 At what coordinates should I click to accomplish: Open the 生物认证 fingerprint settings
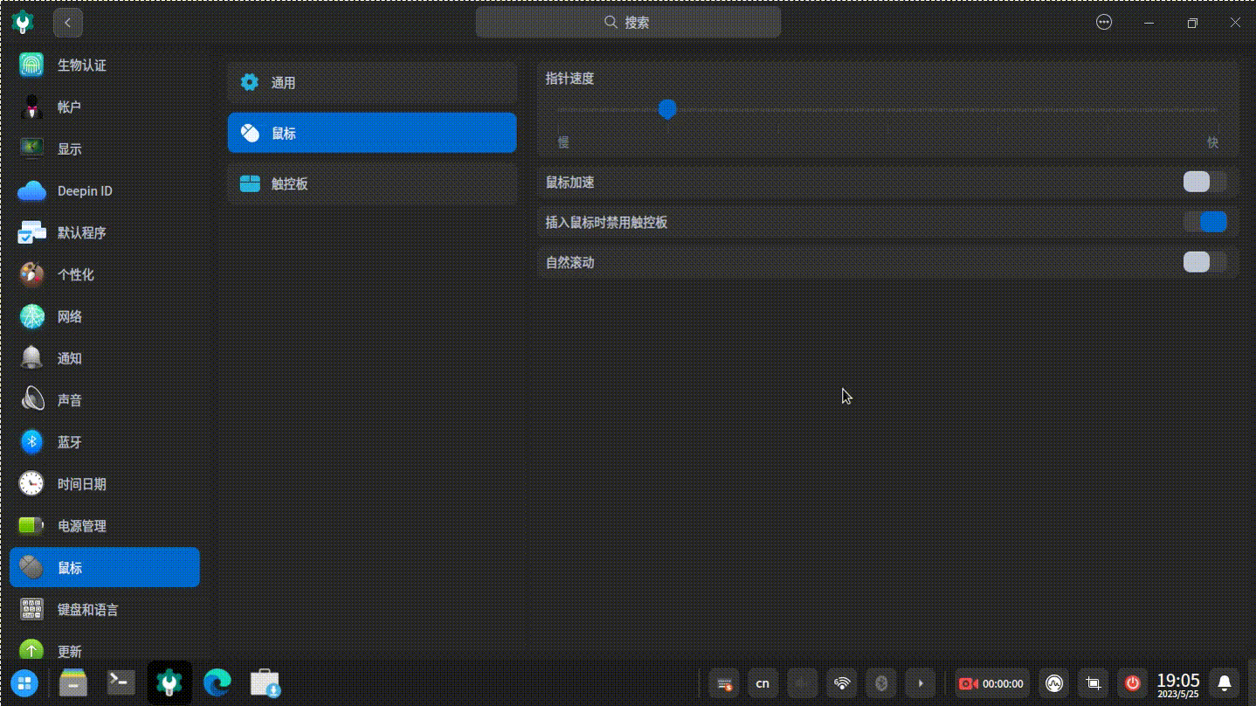coord(105,66)
